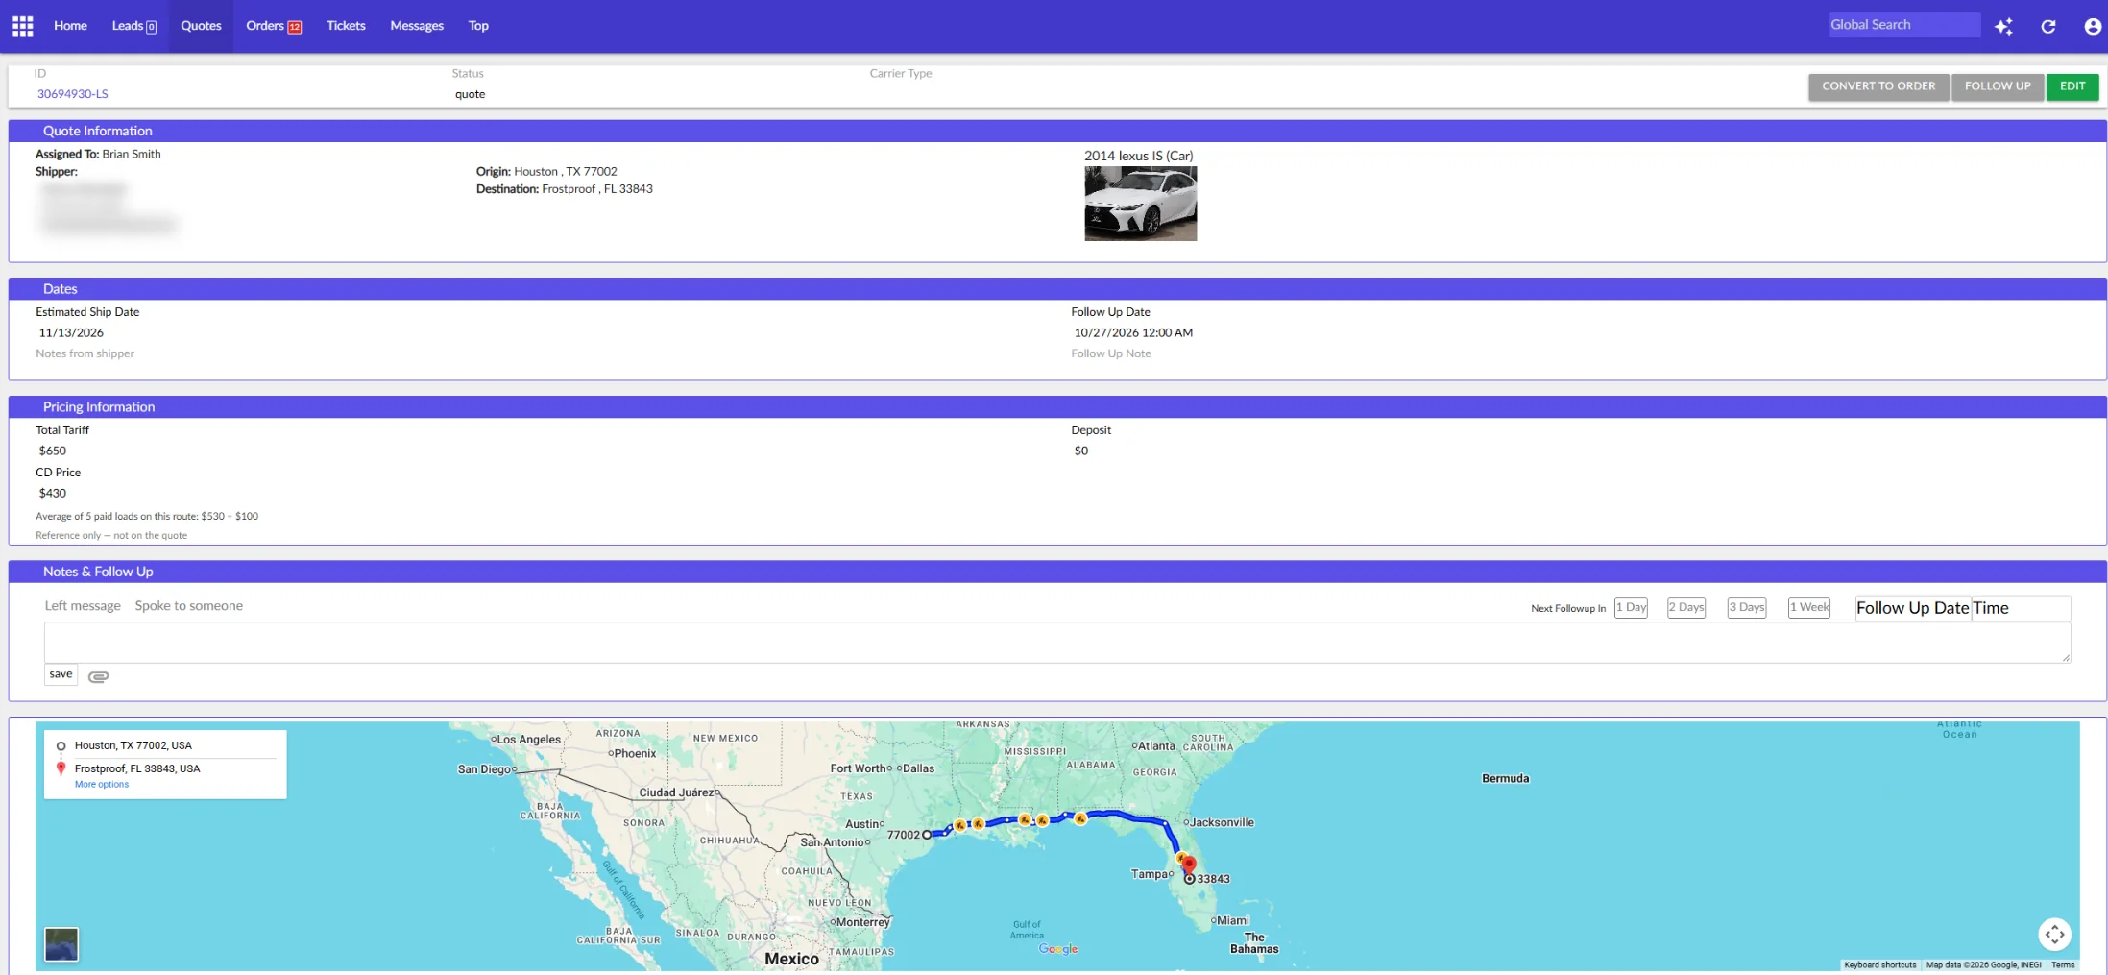Click the Follow Up button
The height and width of the screenshot is (975, 2108).
coord(1998,86)
